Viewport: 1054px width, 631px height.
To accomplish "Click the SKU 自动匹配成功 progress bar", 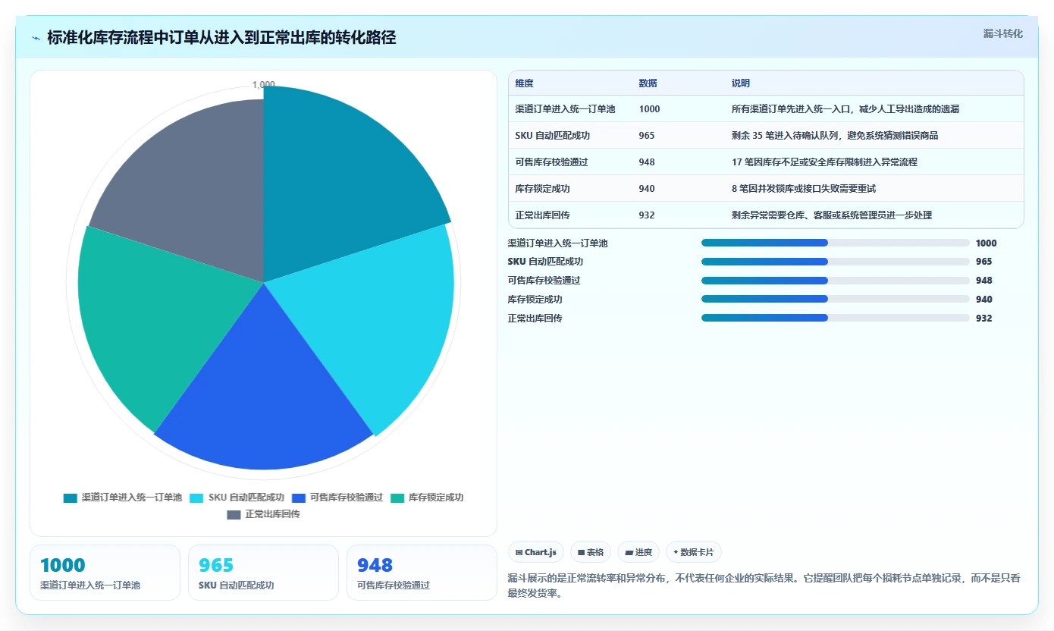I will click(836, 262).
